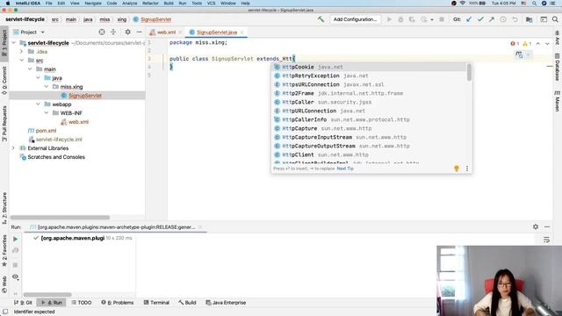
Task: Toggle the Project tool window side tab
Action: (x=4, y=43)
